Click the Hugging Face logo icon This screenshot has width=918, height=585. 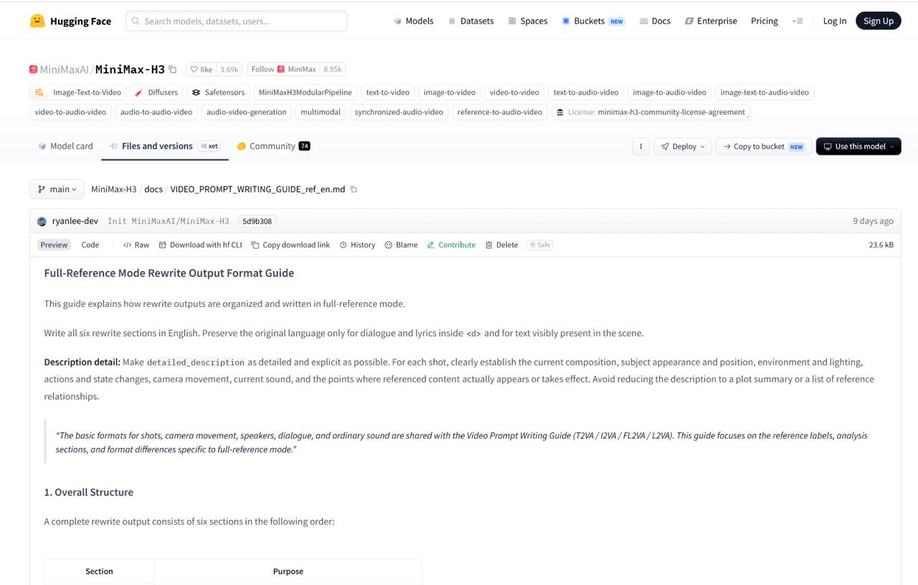tap(37, 21)
